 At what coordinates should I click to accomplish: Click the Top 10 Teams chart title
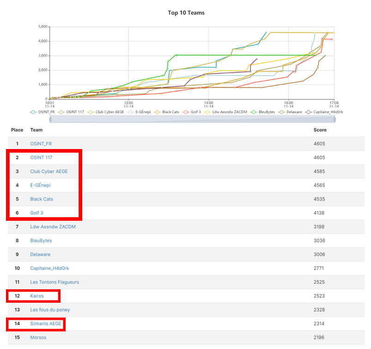(186, 13)
